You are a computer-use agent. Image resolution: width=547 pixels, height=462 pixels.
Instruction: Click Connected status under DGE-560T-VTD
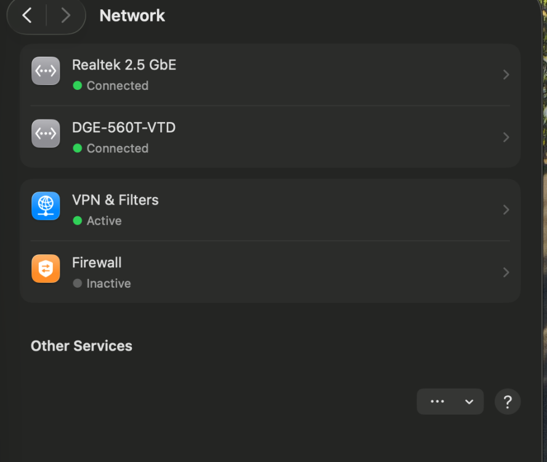[x=118, y=148]
